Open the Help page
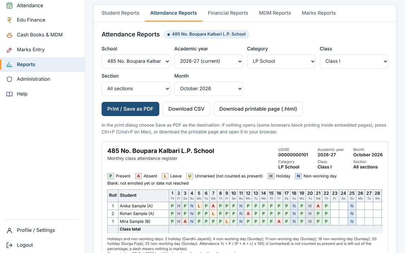This screenshot has width=405, height=253. coord(42,94)
